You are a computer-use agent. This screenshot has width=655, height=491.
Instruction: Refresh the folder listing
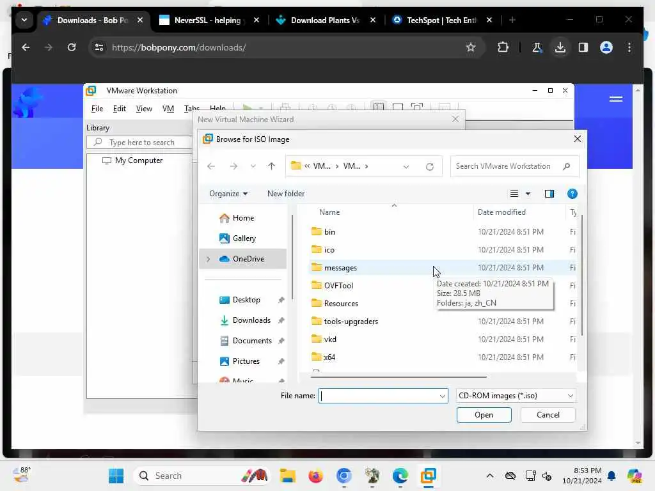tap(429, 167)
